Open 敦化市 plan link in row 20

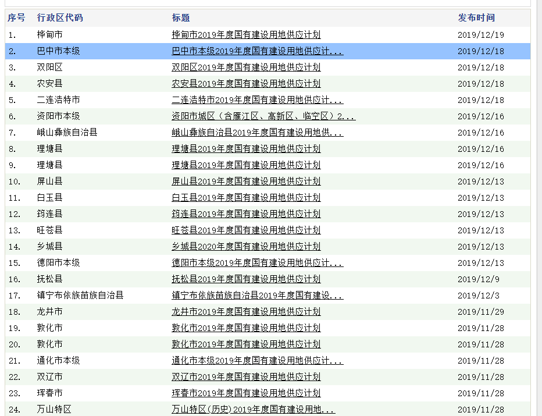(x=246, y=344)
